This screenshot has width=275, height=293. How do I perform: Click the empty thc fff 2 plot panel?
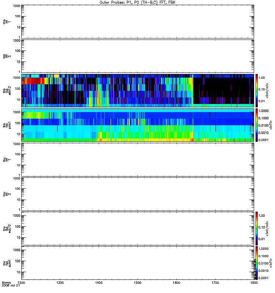coord(138,194)
